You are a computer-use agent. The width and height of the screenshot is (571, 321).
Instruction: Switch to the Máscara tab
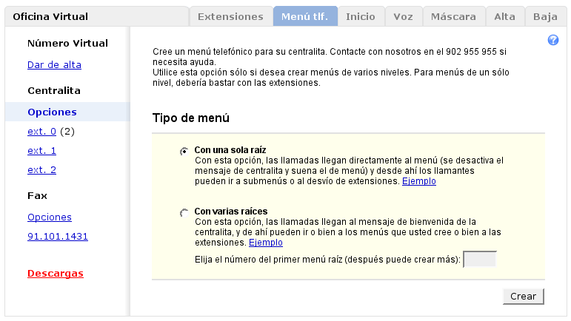point(453,16)
